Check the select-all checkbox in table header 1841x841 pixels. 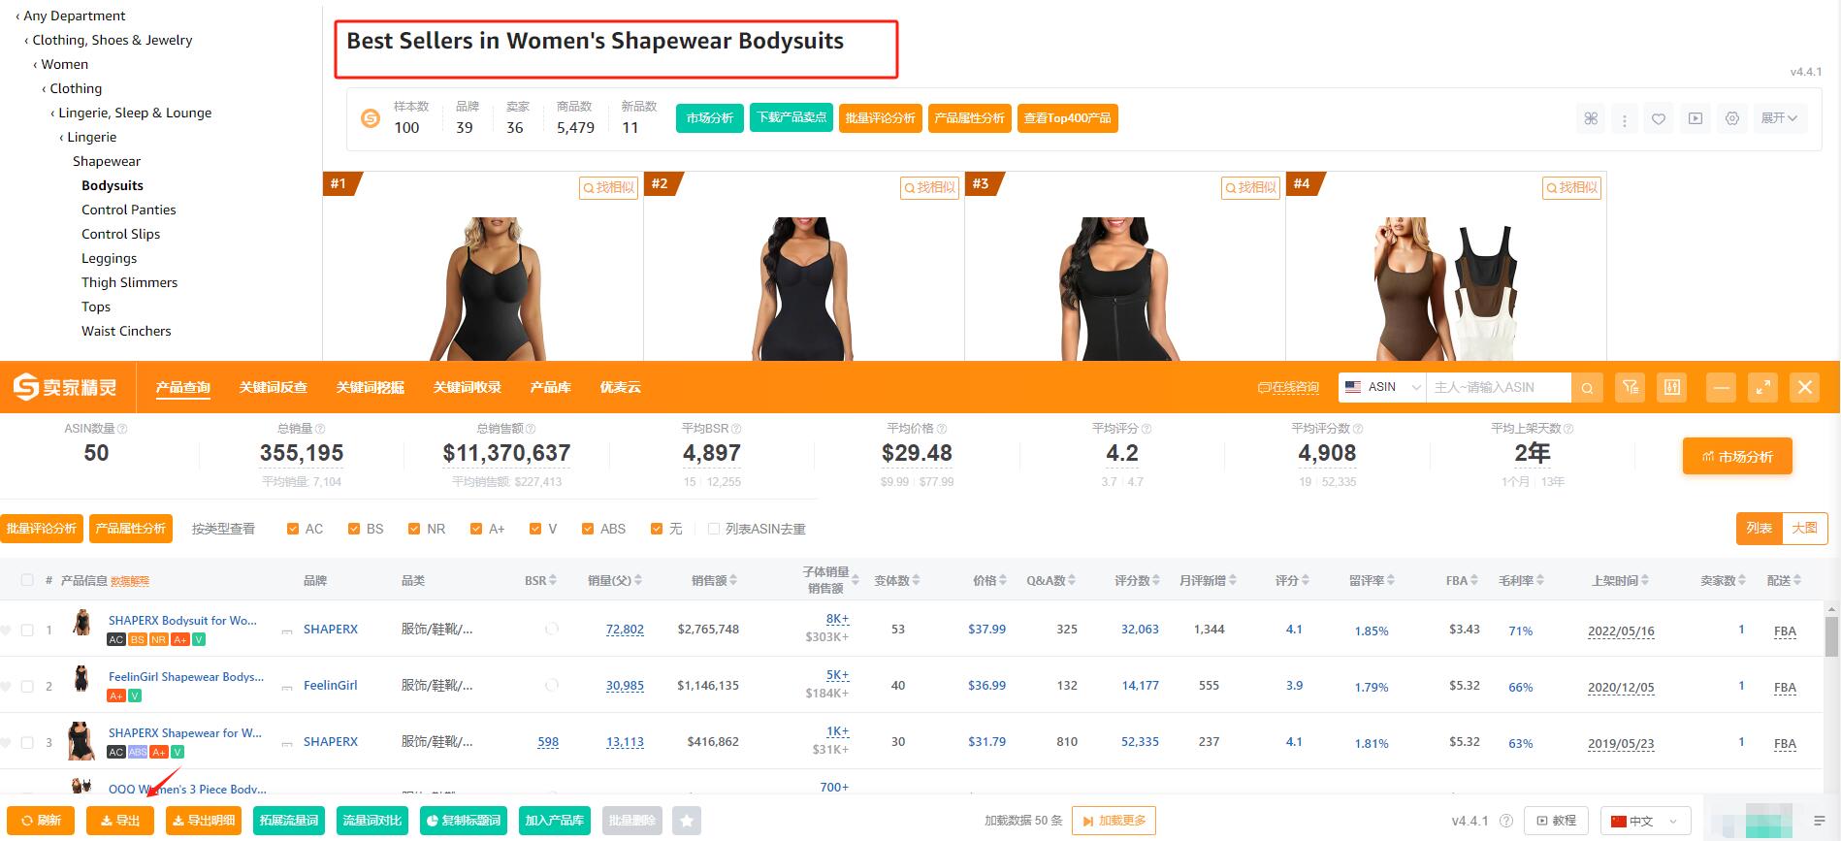(27, 580)
